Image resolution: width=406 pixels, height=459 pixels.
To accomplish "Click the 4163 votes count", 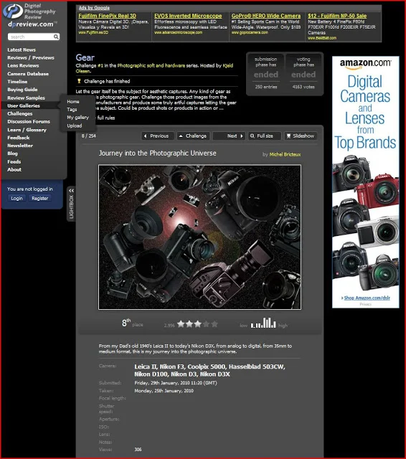I will click(303, 87).
